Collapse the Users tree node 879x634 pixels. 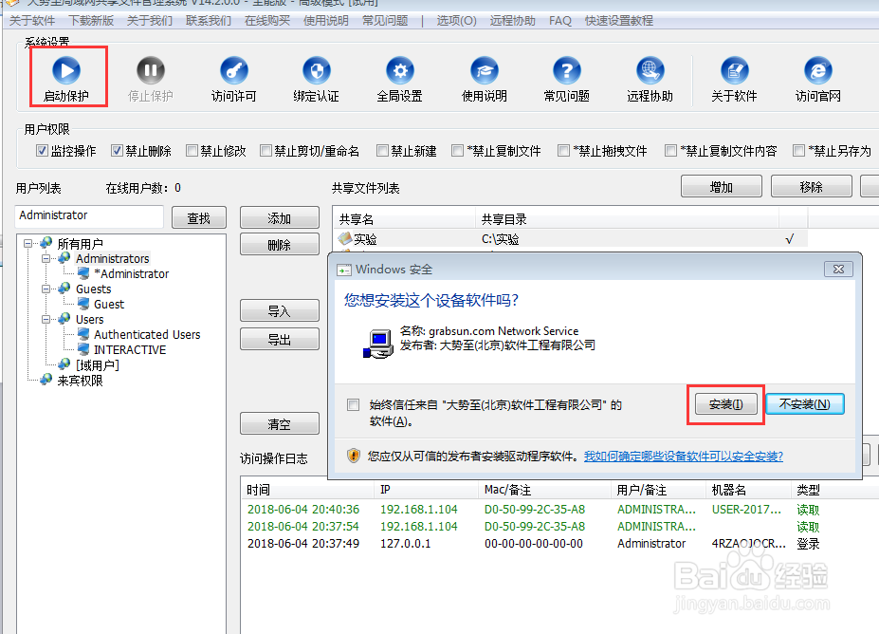click(x=46, y=319)
